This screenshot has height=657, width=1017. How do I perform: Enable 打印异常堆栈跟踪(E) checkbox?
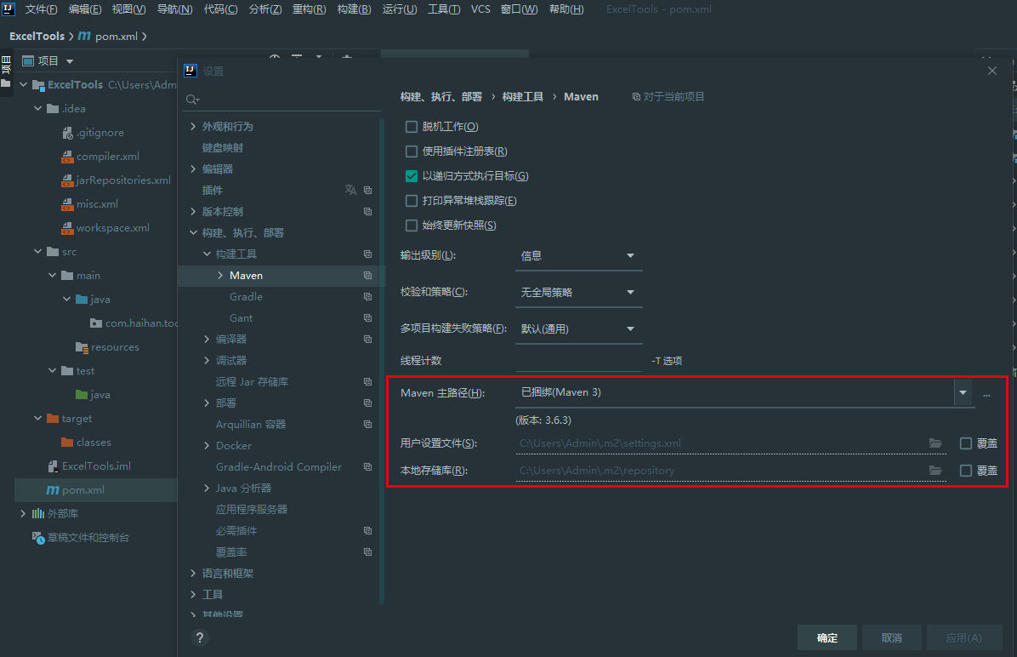pos(412,201)
